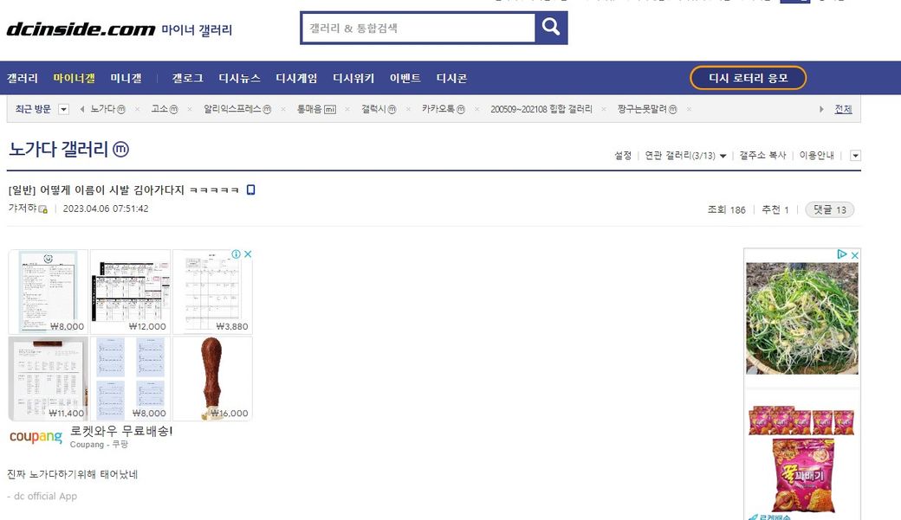Click the ad info icon on the Coupang ad

tap(236, 254)
